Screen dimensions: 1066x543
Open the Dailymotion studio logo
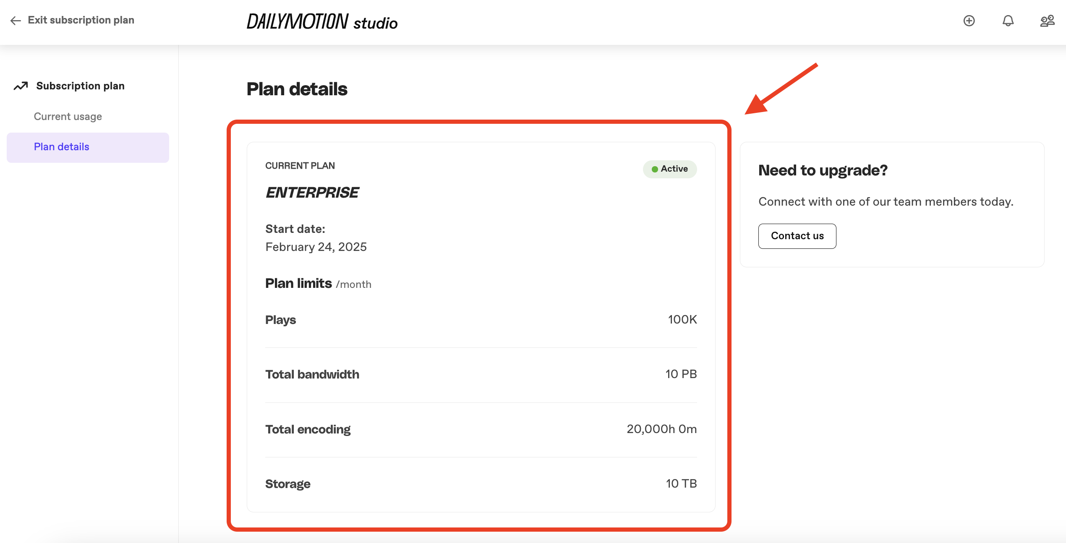coord(322,22)
